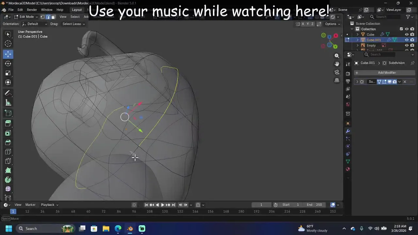Choose the Rotate tool
The height and width of the screenshot is (235, 418).
[x=8, y=63]
